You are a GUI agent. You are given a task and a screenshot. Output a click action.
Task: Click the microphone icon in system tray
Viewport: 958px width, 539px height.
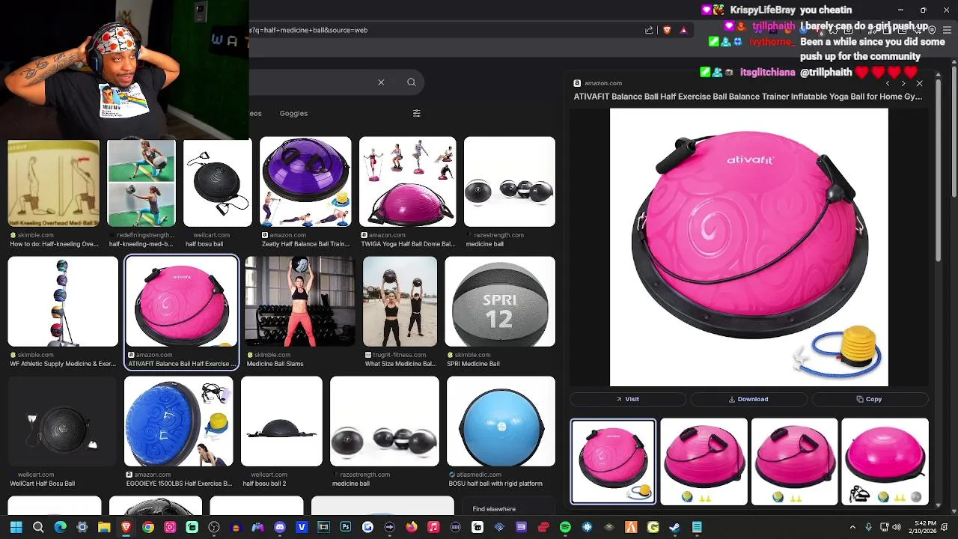pos(868,528)
